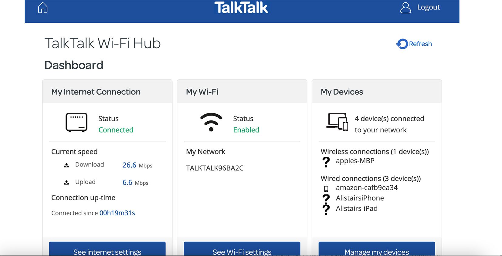This screenshot has width=502, height=256.
Task: Go to home via the house icon
Action: point(43,8)
